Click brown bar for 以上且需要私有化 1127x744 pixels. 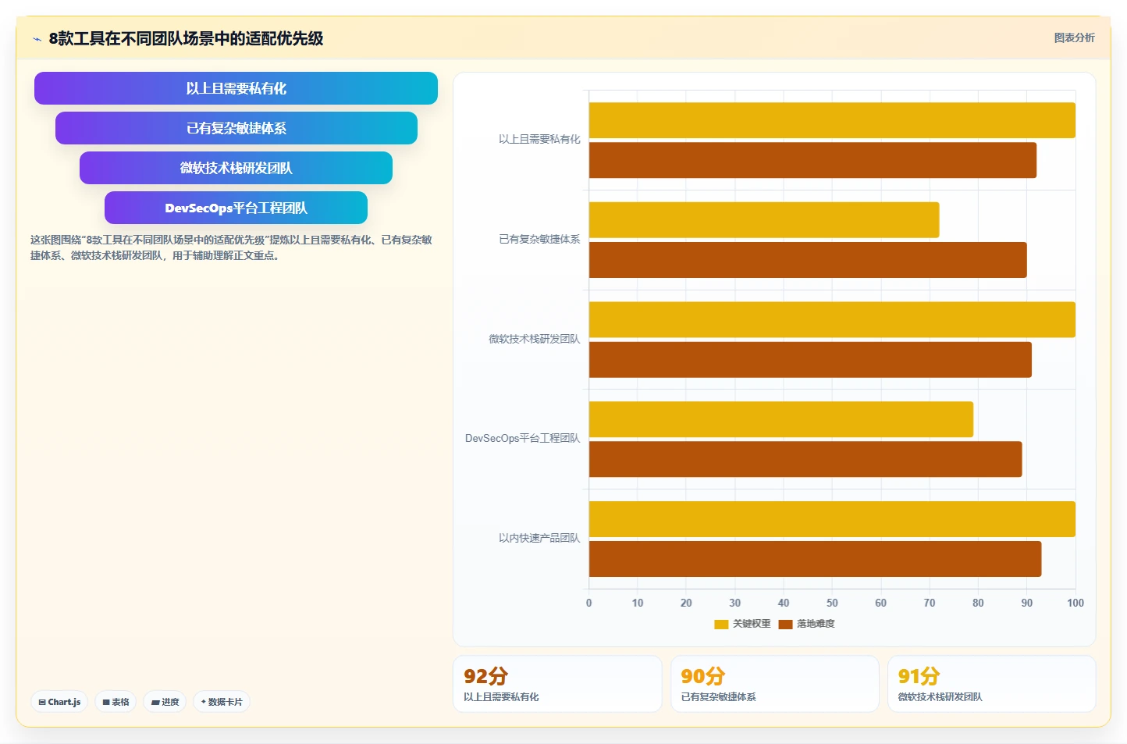pyautogui.click(x=812, y=160)
